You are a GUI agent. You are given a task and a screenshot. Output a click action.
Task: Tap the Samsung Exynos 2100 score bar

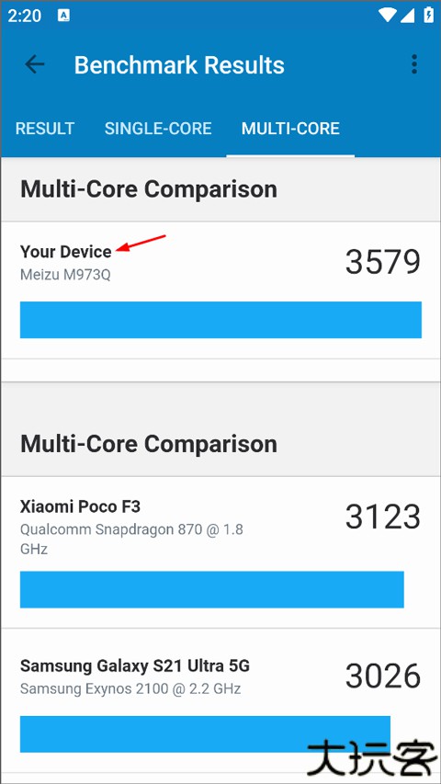205,733
